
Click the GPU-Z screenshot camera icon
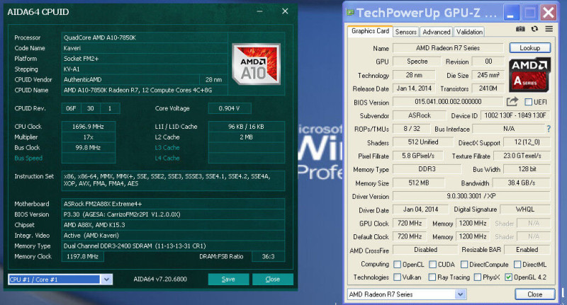pos(520,29)
